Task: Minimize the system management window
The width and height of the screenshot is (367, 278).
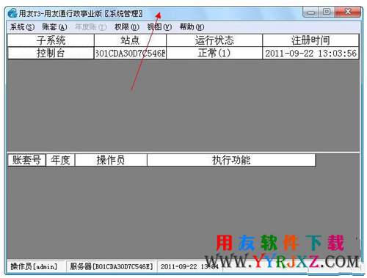Action: (310, 12)
